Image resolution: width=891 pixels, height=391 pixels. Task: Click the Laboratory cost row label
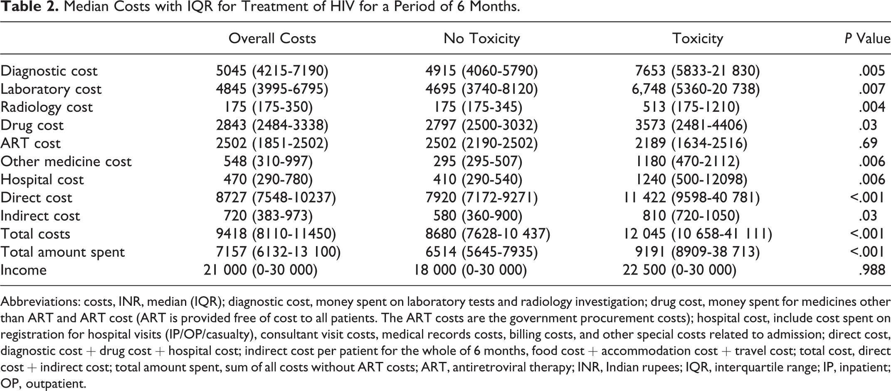click(x=51, y=89)
